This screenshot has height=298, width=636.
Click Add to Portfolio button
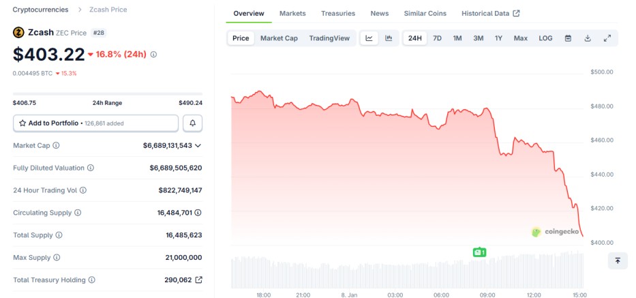tap(96, 123)
